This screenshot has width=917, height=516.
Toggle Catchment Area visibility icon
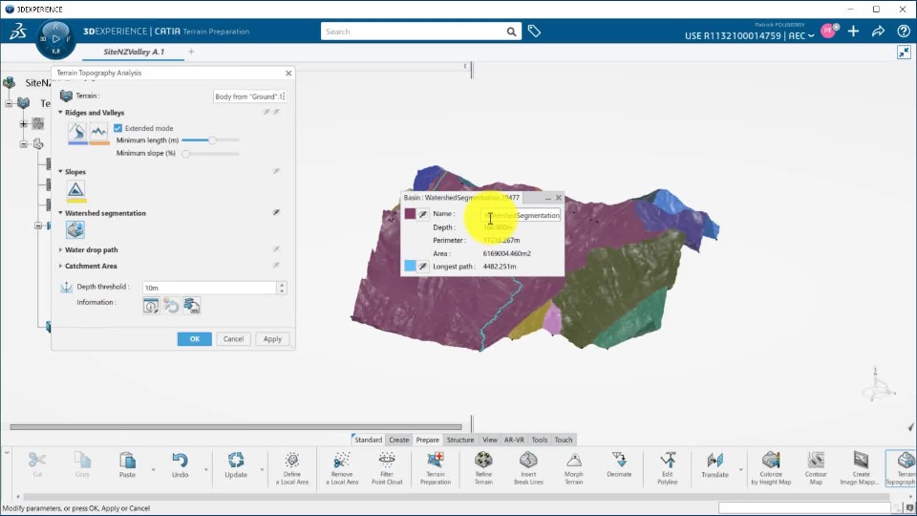[276, 265]
